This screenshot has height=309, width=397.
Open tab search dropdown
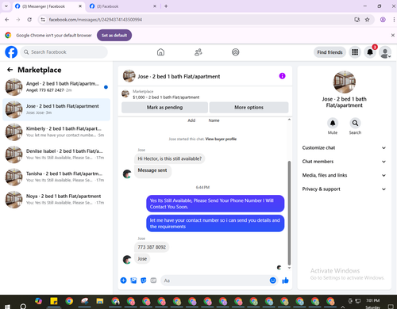pyautogui.click(x=6, y=6)
